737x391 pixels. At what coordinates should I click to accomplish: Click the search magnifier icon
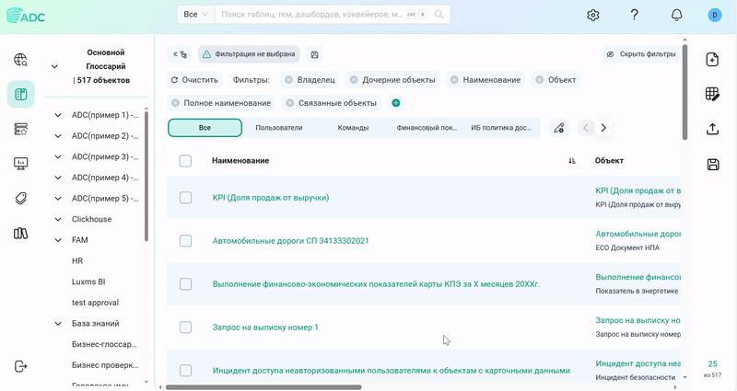click(439, 15)
